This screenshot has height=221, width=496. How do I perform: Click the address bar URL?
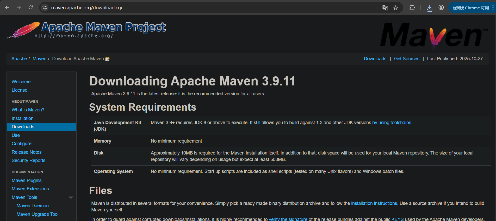86,8
